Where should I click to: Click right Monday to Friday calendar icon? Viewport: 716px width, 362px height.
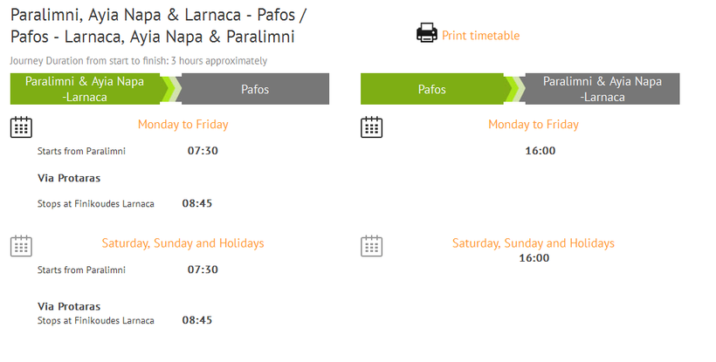point(372,126)
